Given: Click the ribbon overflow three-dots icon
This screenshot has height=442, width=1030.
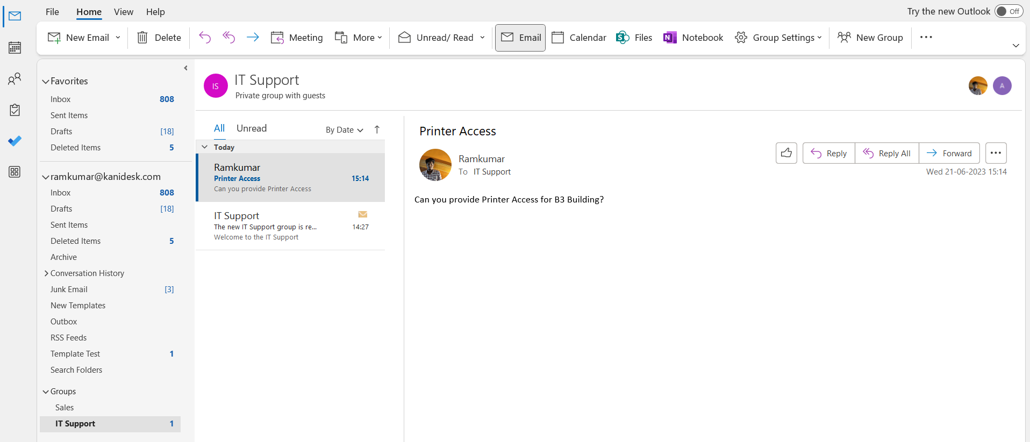Looking at the screenshot, I should pyautogui.click(x=926, y=37).
